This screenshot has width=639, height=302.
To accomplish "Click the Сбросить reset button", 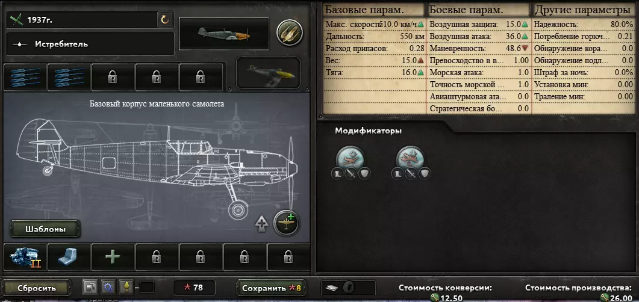I will pos(37,288).
